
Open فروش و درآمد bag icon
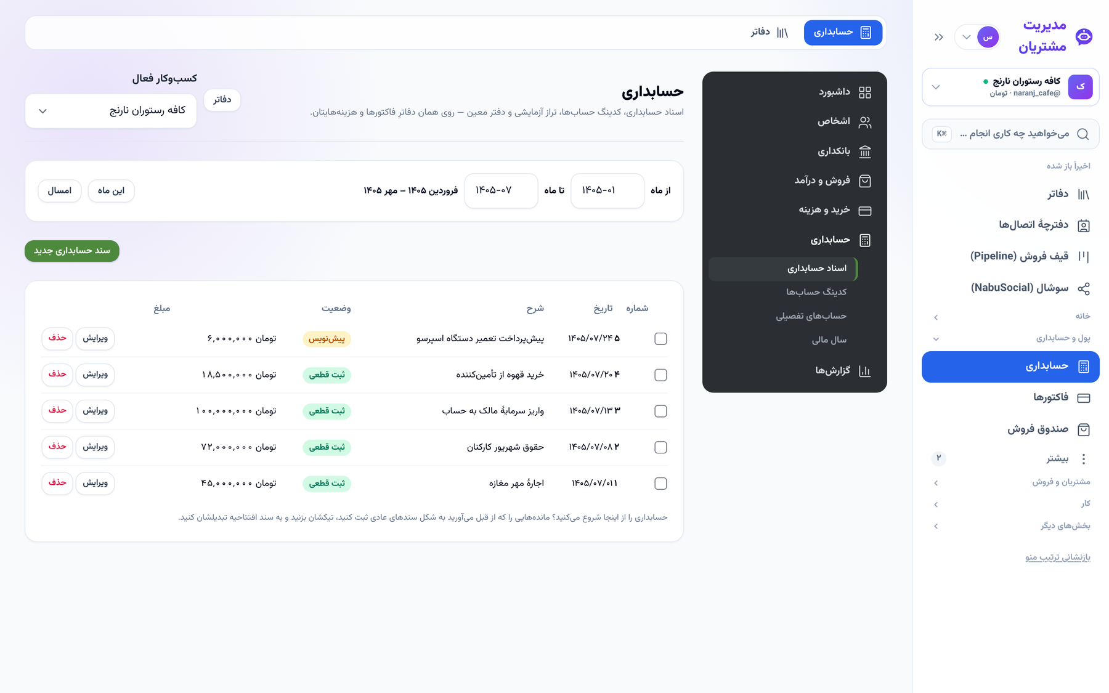pos(865,181)
